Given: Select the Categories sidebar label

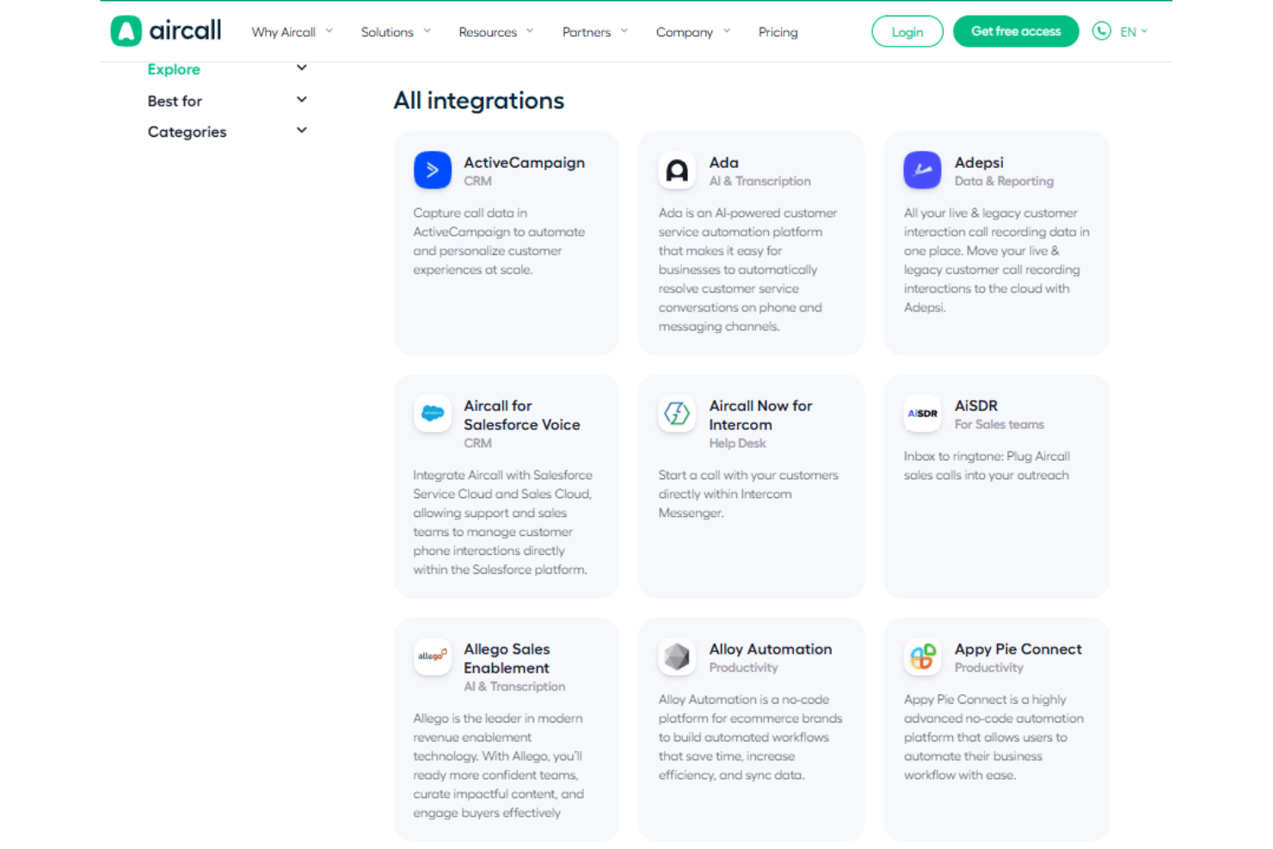Looking at the screenshot, I should click(x=187, y=132).
